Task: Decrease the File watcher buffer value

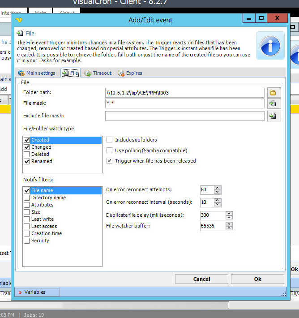Action: click(x=229, y=228)
